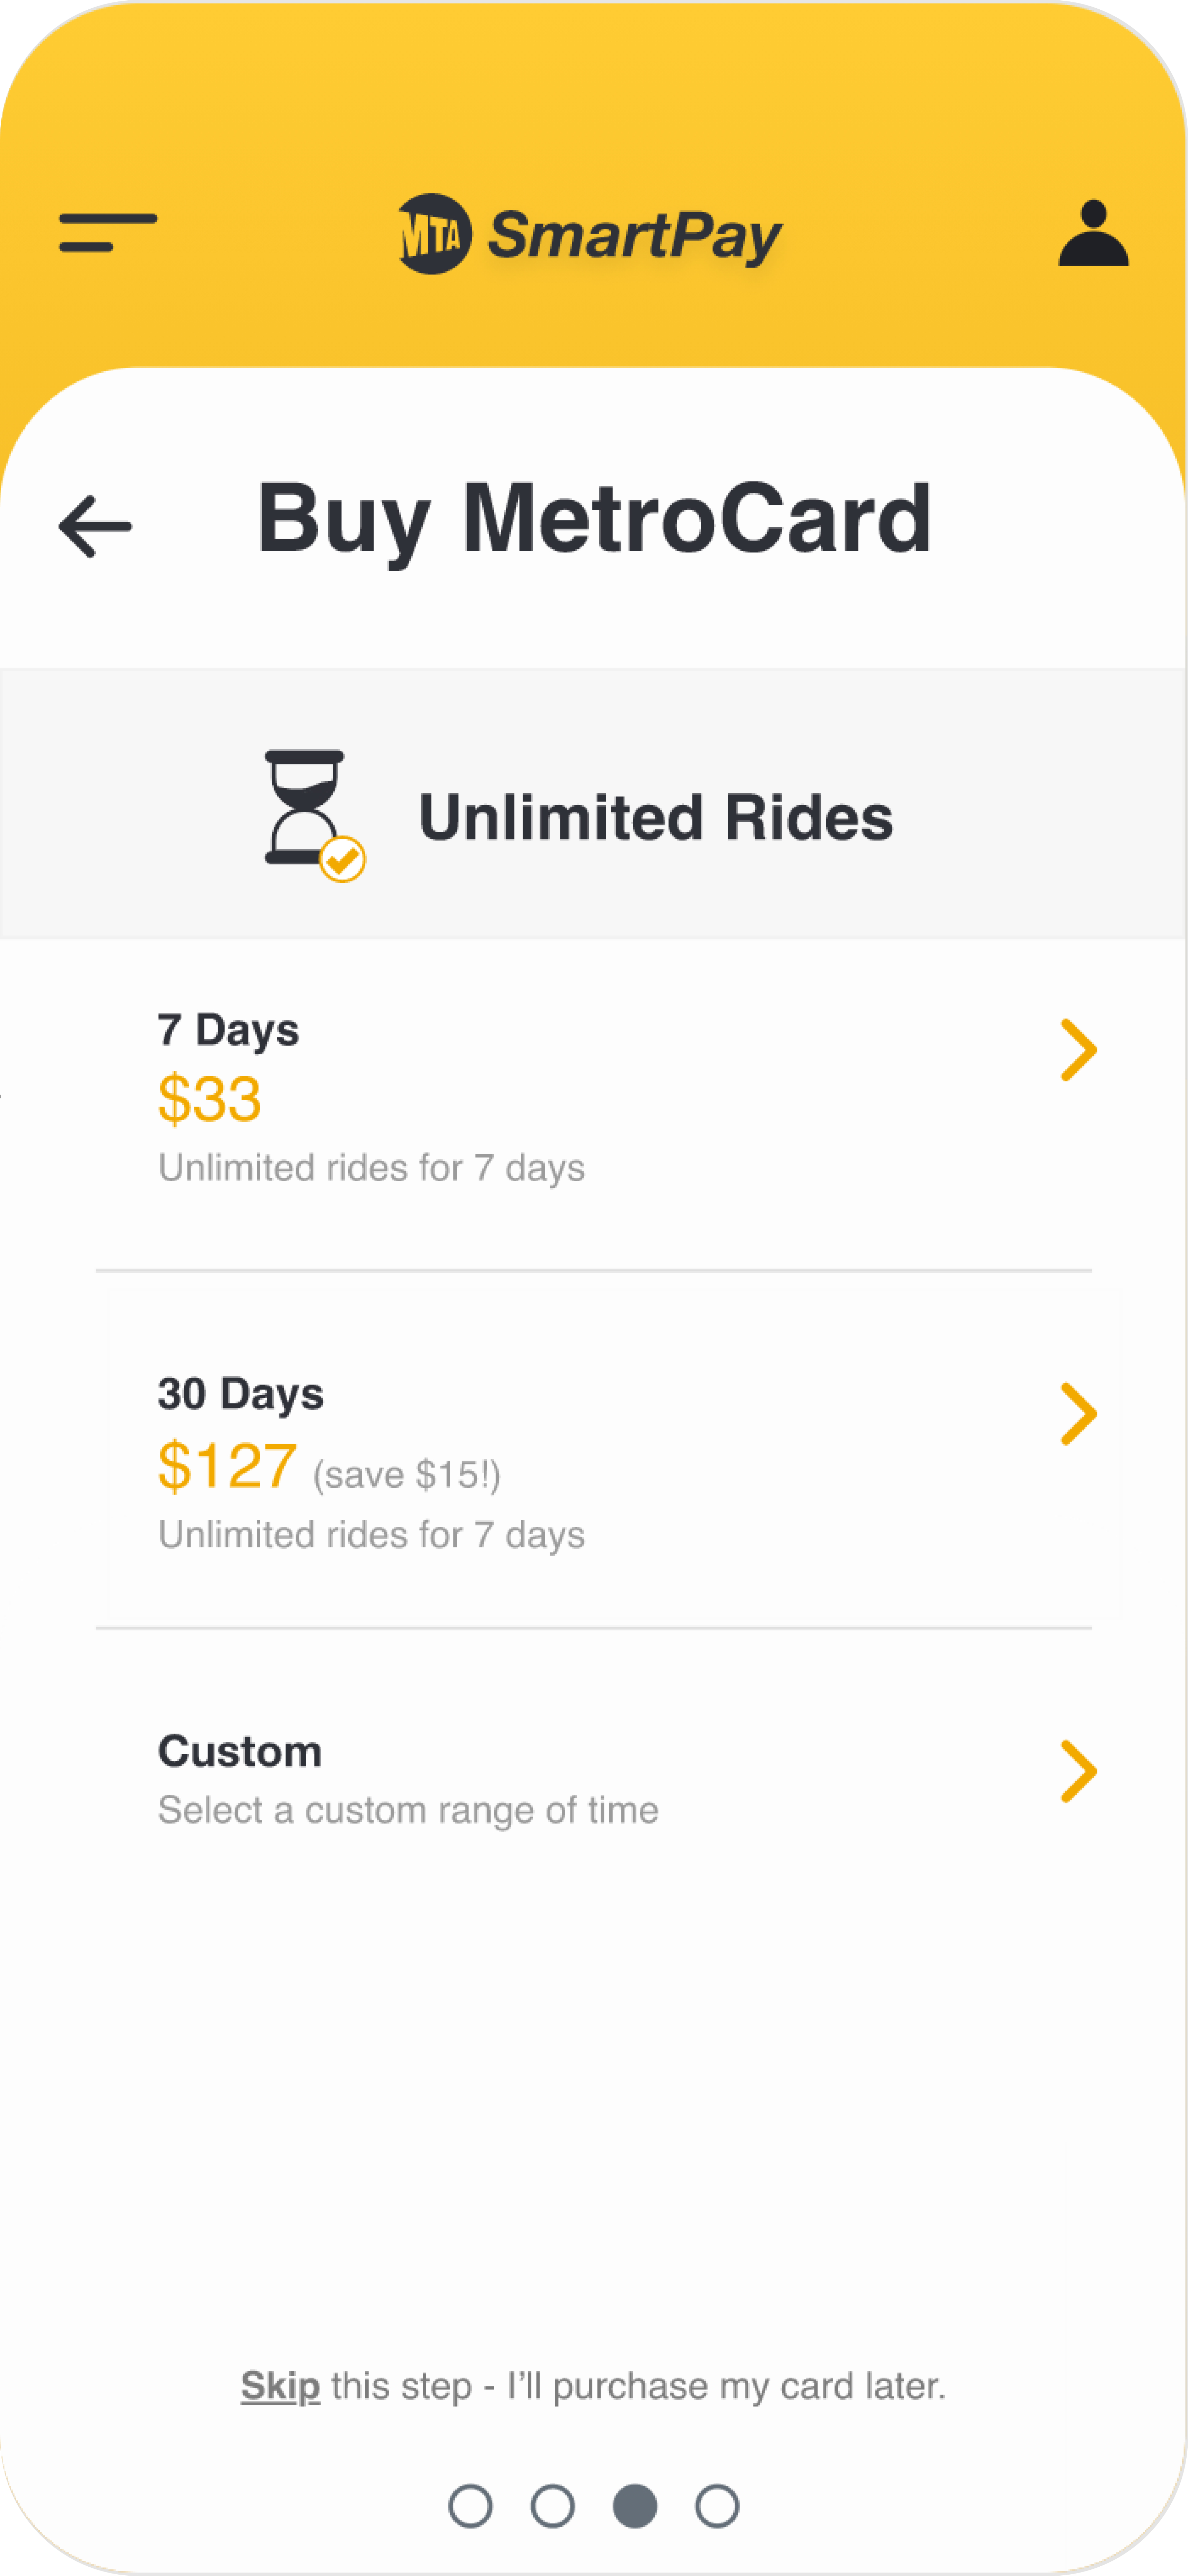Click the Skip link
1188x2576 pixels.
[280, 2386]
